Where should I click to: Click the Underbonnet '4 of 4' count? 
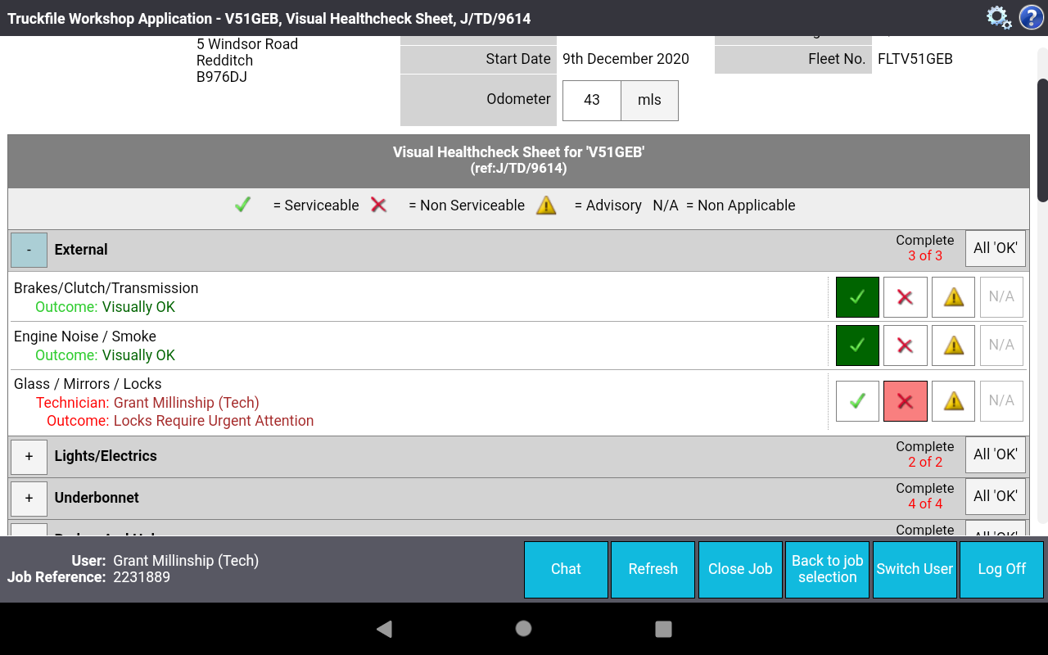[925, 504]
